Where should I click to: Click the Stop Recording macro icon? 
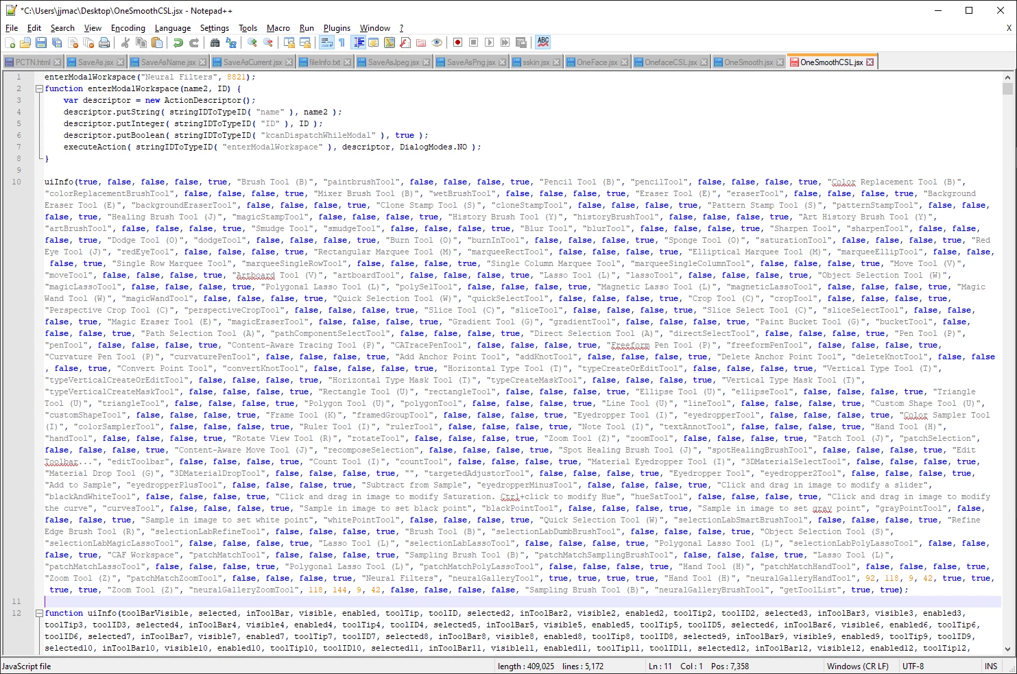(474, 43)
